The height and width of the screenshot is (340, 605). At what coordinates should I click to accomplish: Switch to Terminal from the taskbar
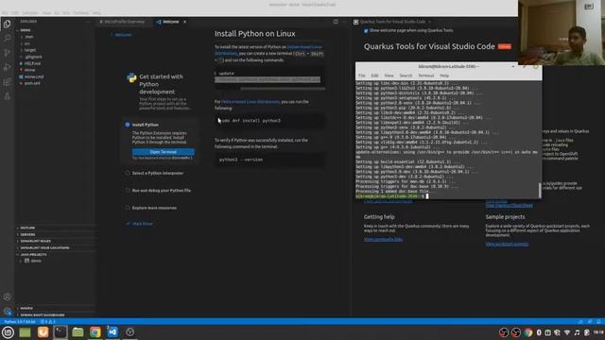pos(60,332)
